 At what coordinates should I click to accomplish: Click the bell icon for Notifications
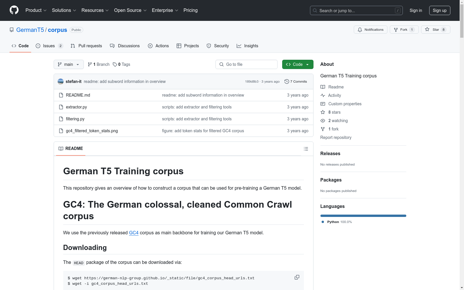(360, 30)
